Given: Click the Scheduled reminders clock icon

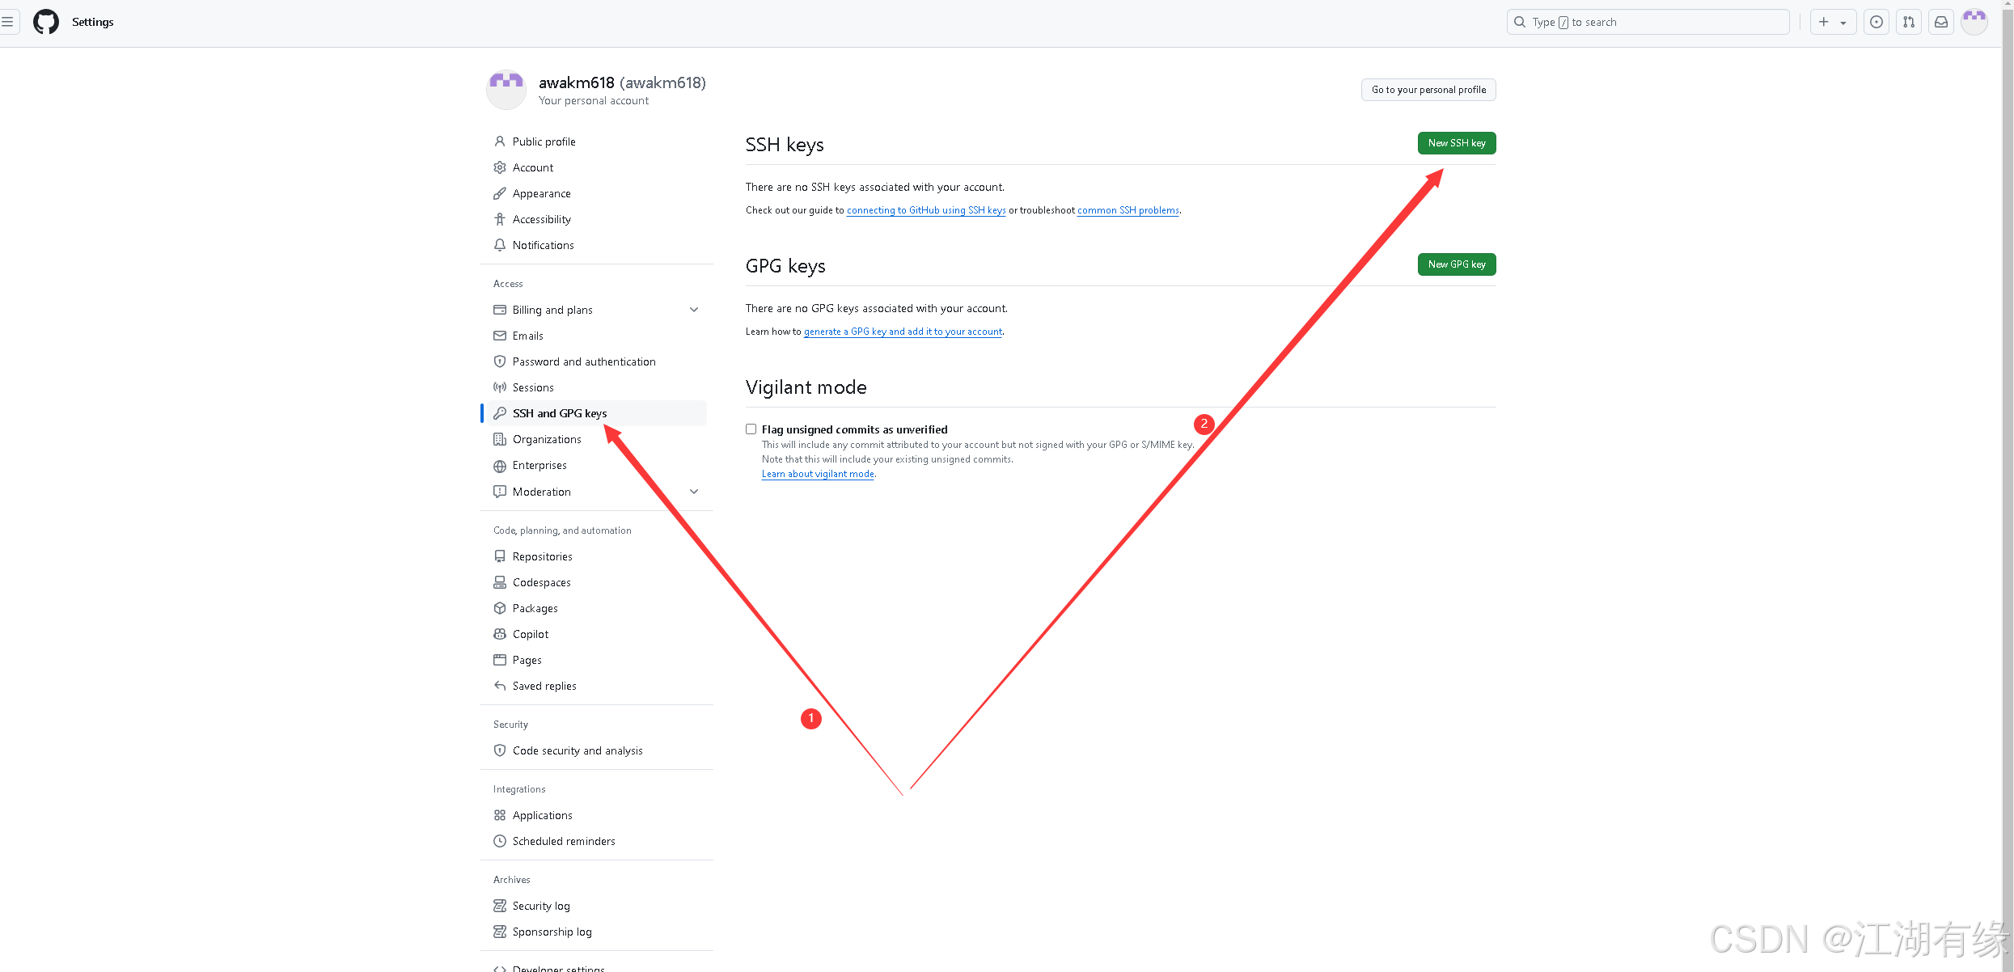Looking at the screenshot, I should pos(500,841).
